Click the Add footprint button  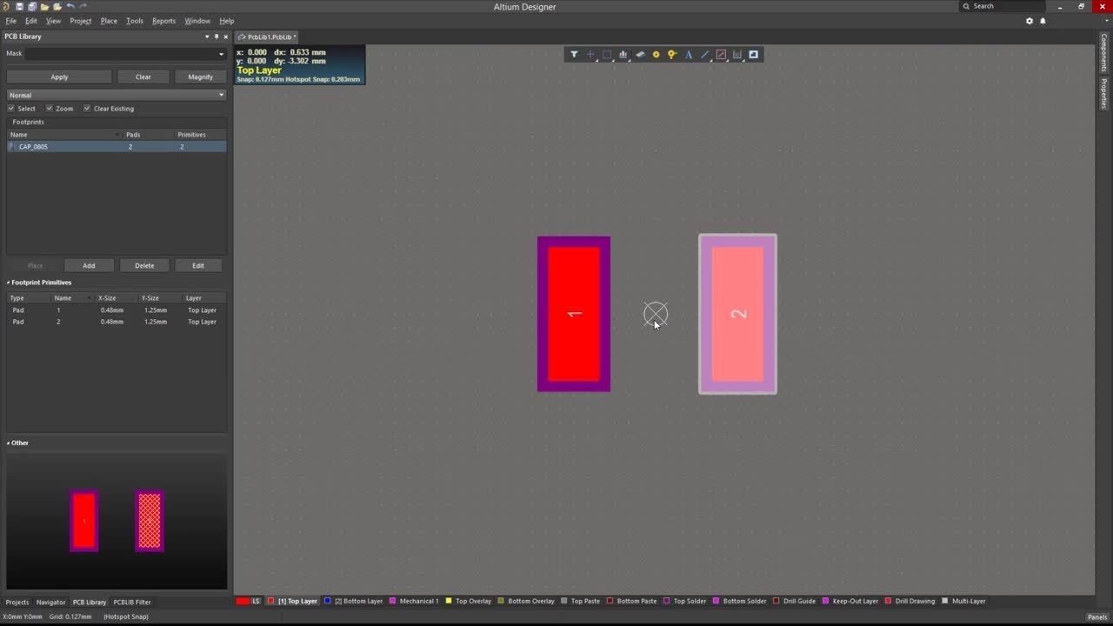pos(89,265)
